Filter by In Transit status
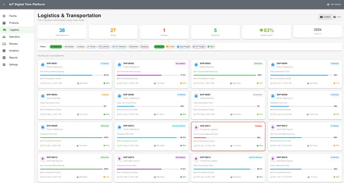The width and height of the screenshot is (344, 183). (x=91, y=47)
